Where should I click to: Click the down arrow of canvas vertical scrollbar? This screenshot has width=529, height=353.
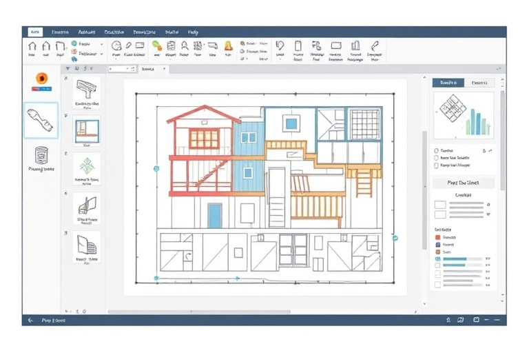424,303
